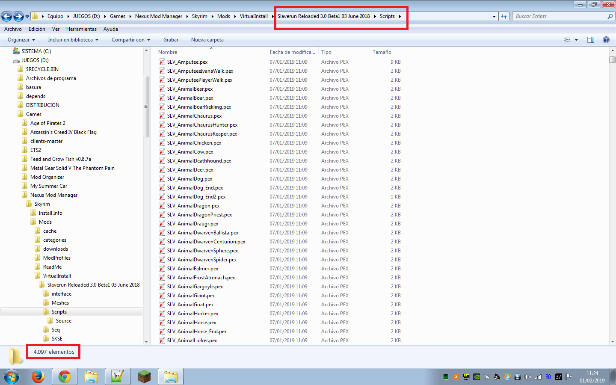Click the Windows Start button

point(12,376)
